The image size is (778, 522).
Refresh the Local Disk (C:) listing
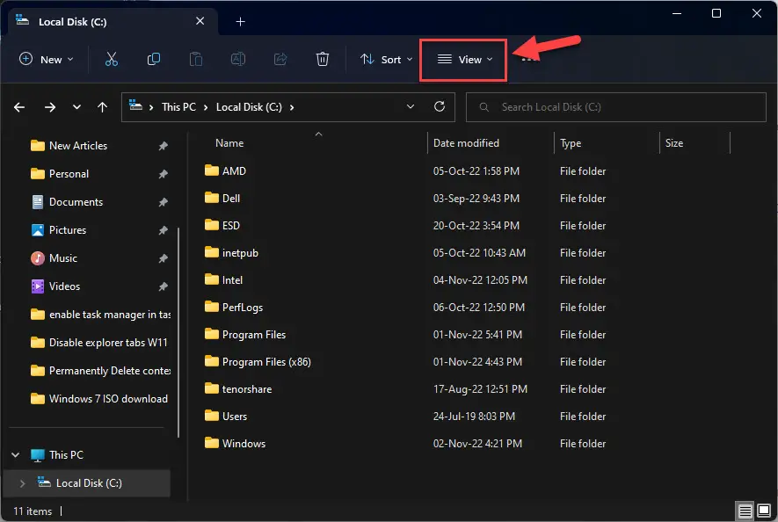(x=440, y=106)
